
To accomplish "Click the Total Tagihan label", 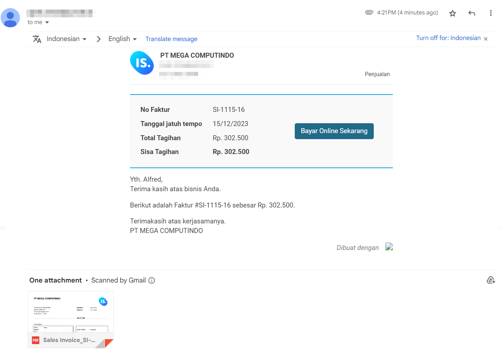I will pyautogui.click(x=160, y=138).
